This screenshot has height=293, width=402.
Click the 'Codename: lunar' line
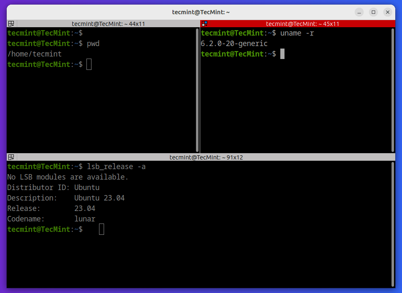pos(51,219)
